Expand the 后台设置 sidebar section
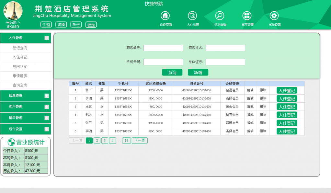This screenshot has height=193, width=331. click(x=47, y=129)
